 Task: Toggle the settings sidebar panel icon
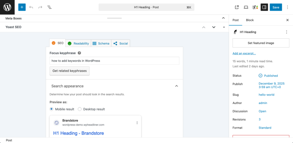264,7
